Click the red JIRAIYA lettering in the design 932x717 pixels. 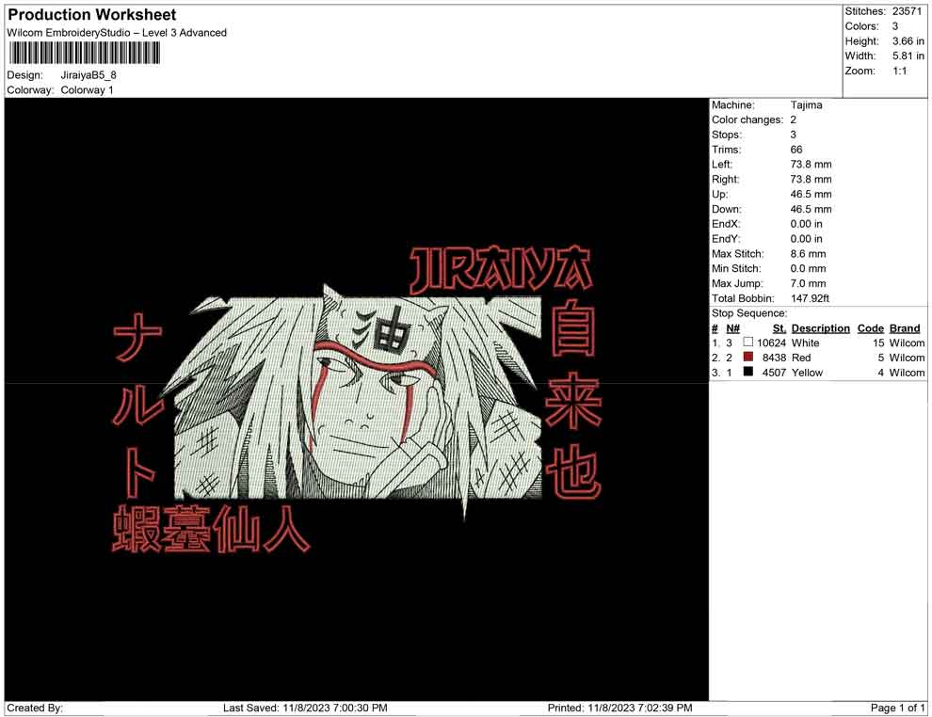click(501, 270)
